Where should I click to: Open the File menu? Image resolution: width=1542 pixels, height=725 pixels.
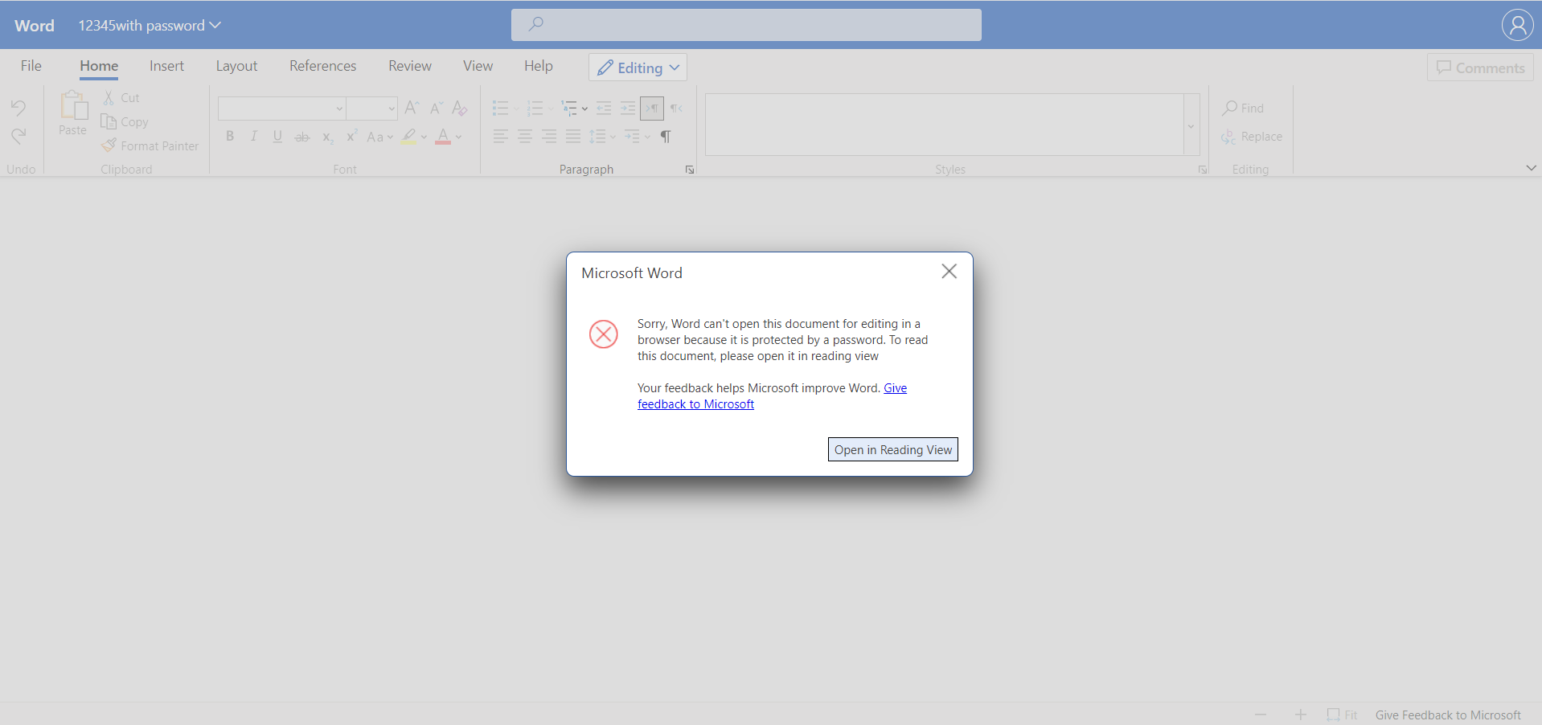31,66
